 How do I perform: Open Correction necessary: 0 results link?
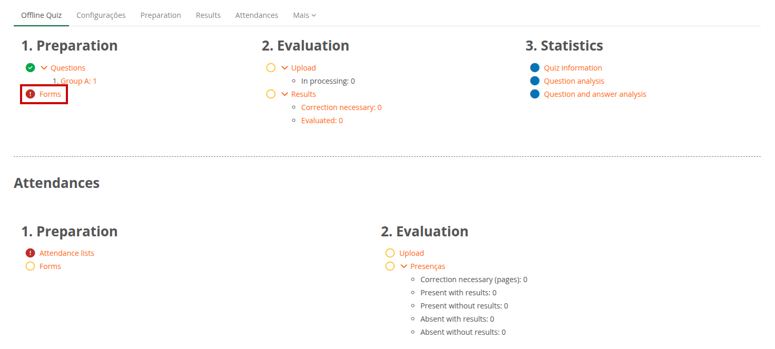pos(341,107)
